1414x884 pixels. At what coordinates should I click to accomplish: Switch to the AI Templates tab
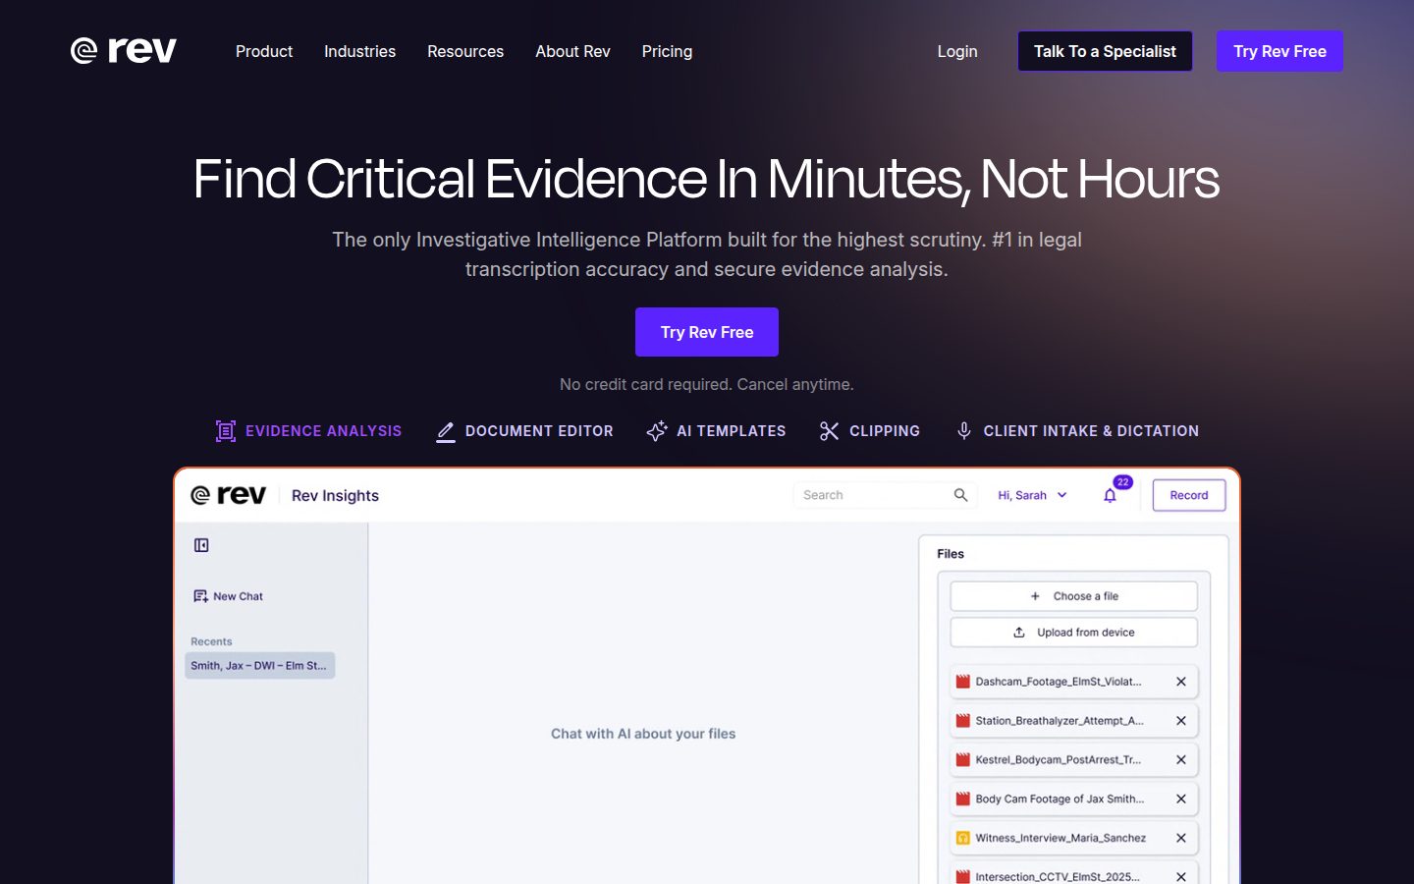731,431
